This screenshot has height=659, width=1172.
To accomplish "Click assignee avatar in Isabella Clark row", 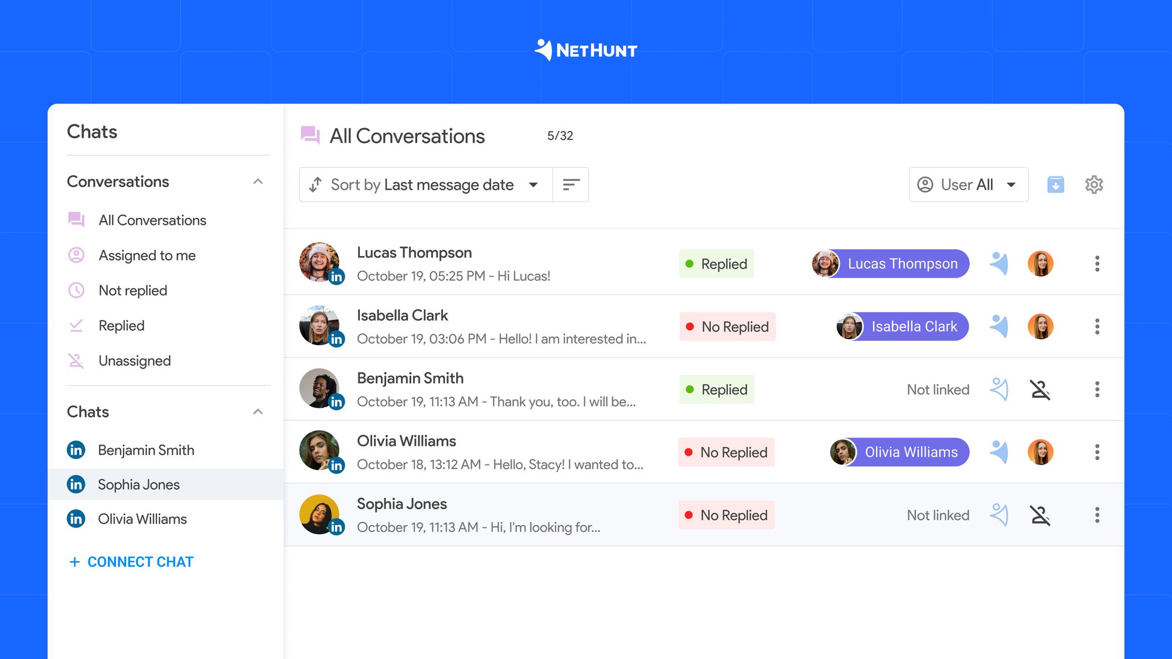I will (1041, 326).
